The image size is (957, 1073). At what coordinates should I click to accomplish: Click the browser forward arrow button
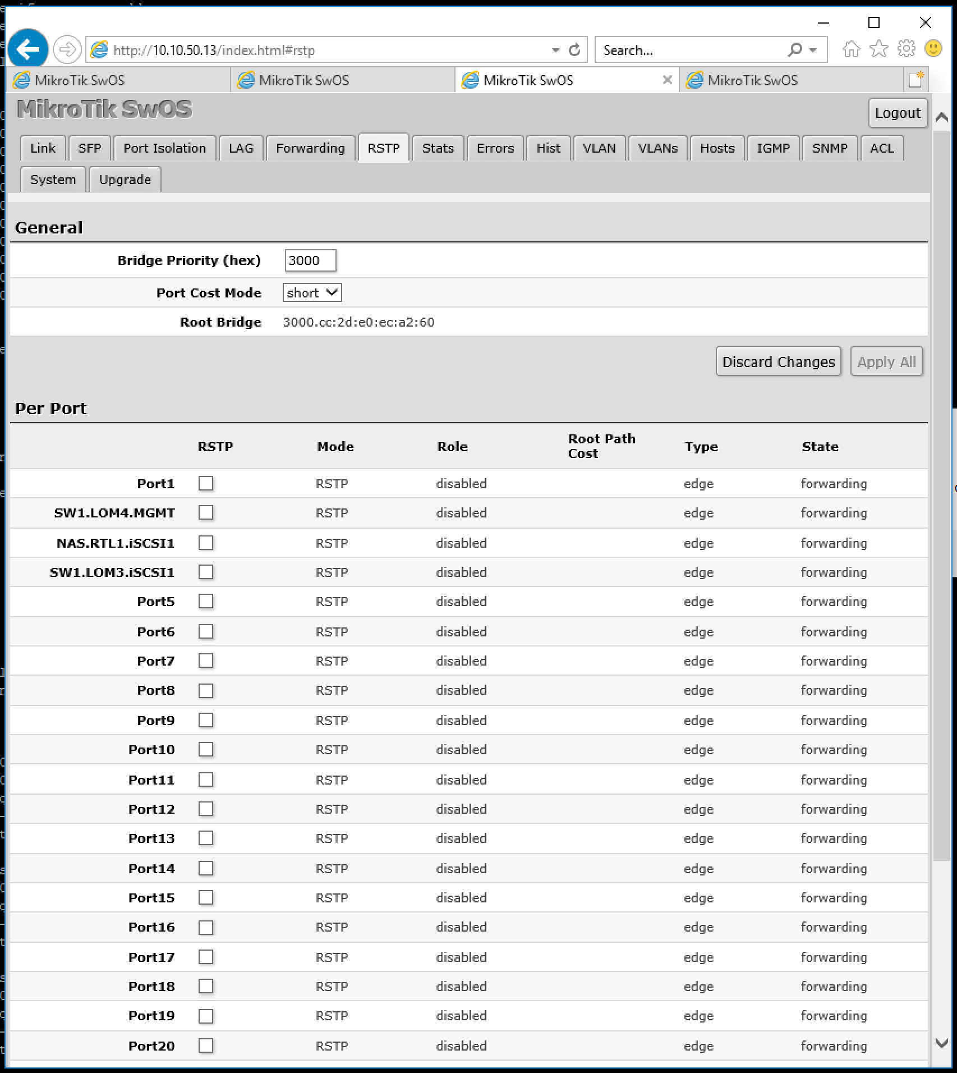click(67, 50)
